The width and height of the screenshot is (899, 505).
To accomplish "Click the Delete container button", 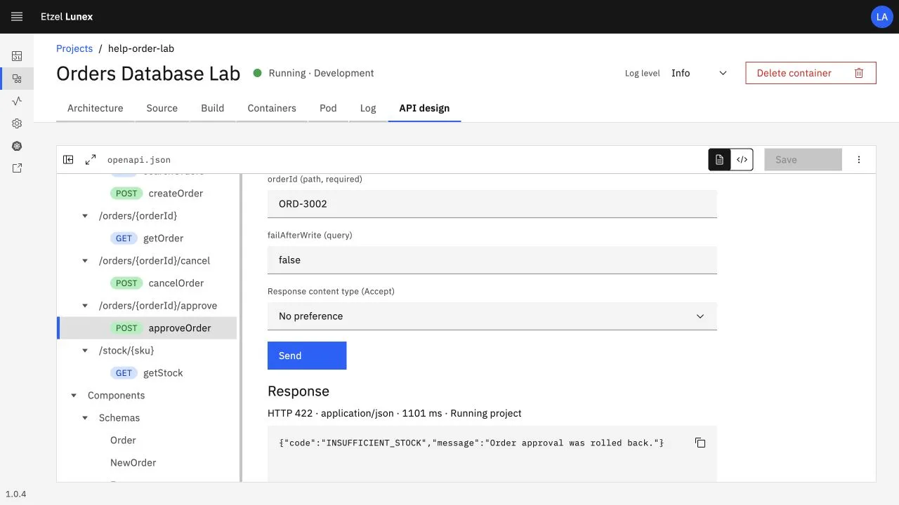I will pyautogui.click(x=811, y=73).
